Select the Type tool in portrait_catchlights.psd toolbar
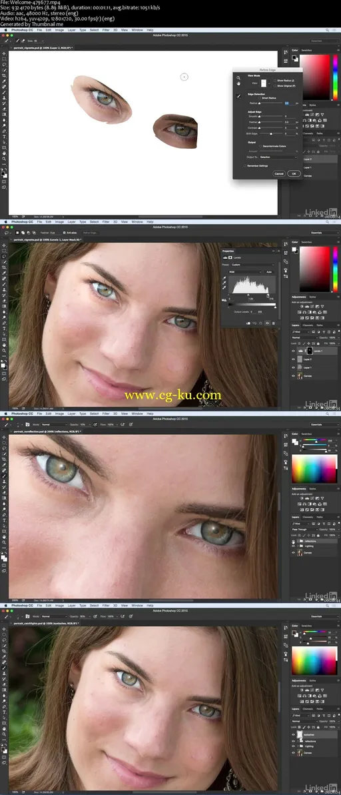Screen dimensions: 341x795 pyautogui.click(x=3, y=712)
